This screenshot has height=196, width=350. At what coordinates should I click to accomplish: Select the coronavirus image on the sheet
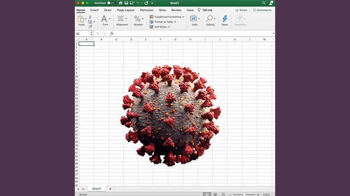(x=171, y=115)
